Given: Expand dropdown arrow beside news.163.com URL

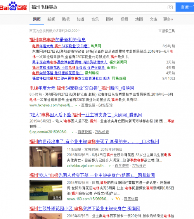Looking at the screenshot, I should [x=113, y=199].
